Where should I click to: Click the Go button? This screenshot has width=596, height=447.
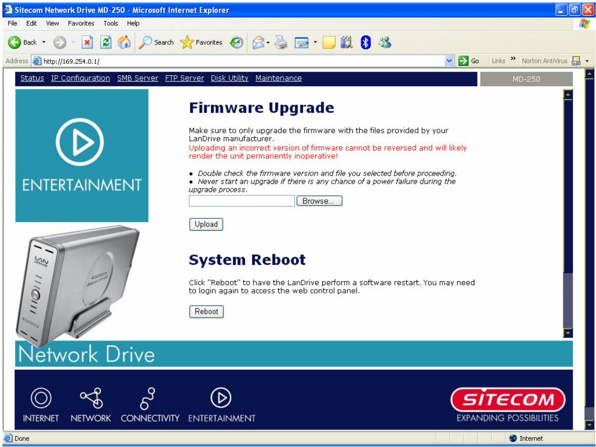pyautogui.click(x=469, y=61)
